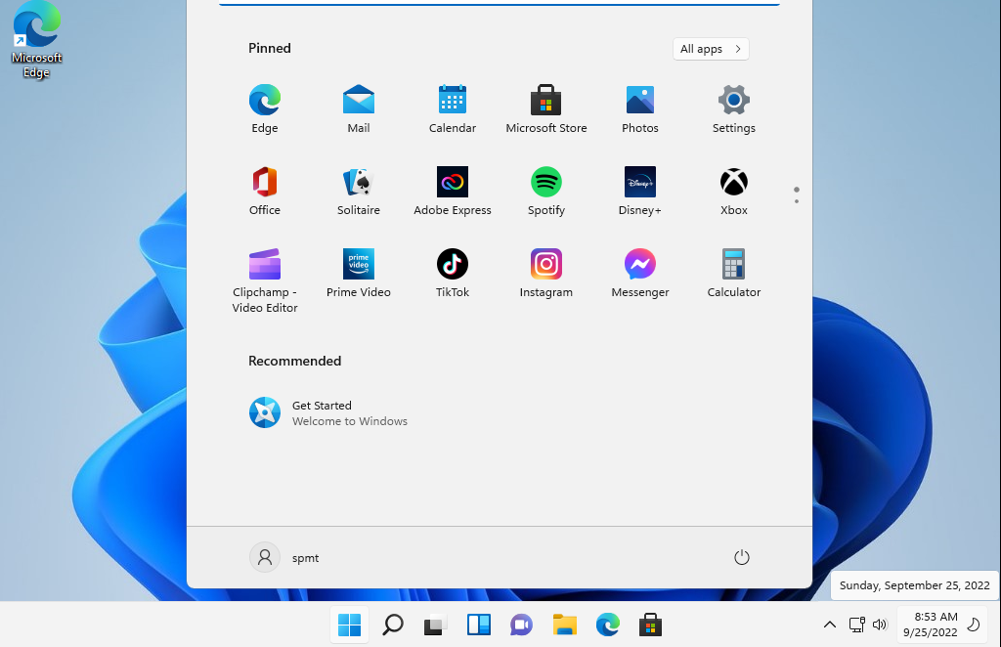
Task: Click the power button in Start menu
Action: [x=741, y=557]
